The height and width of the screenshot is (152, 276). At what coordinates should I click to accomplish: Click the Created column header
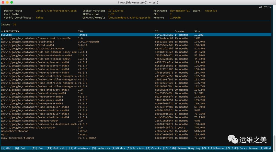pyautogui.click(x=180, y=31)
